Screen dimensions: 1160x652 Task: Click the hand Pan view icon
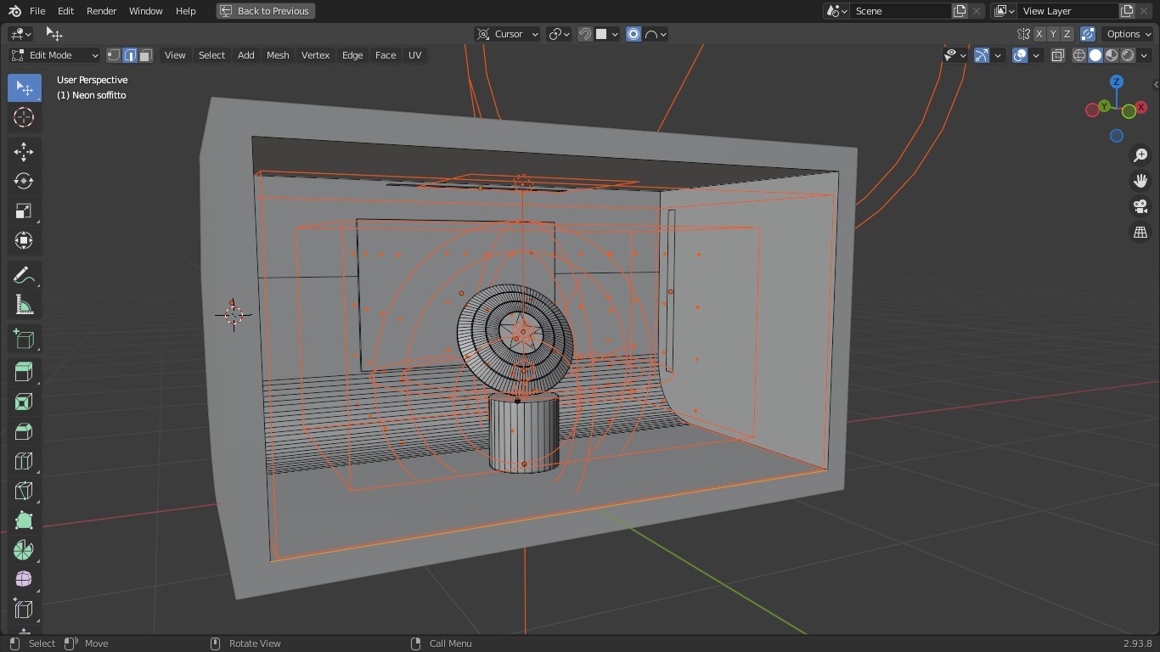1140,181
